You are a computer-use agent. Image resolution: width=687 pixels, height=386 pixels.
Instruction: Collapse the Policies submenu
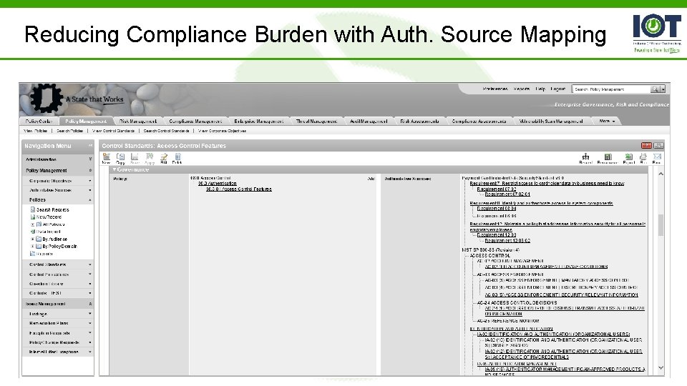pyautogui.click(x=90, y=199)
